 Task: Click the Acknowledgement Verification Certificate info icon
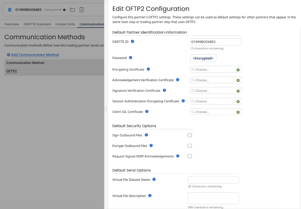pos(178,80)
